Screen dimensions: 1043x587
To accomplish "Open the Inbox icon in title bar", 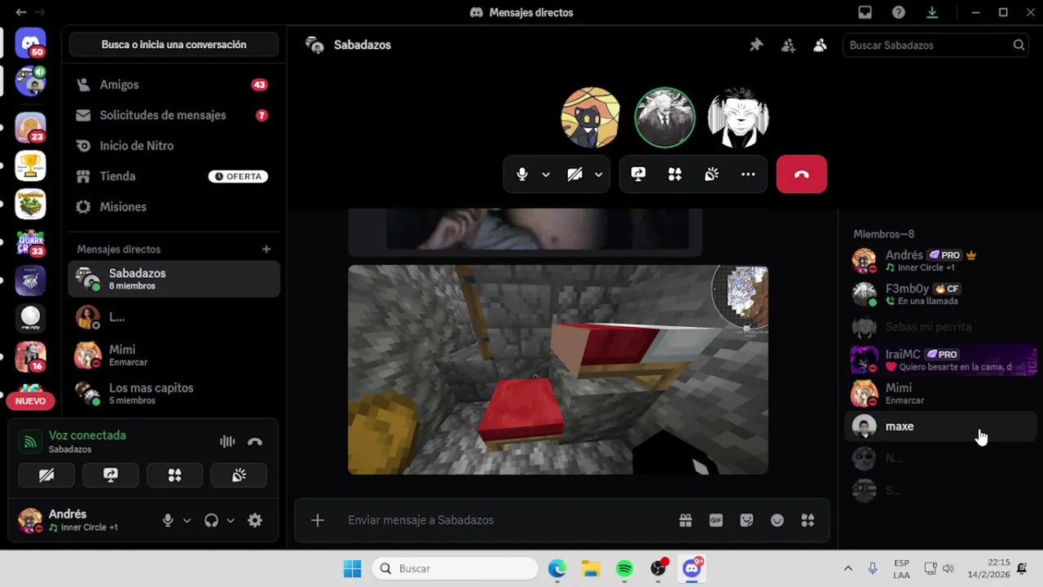I will pyautogui.click(x=865, y=12).
